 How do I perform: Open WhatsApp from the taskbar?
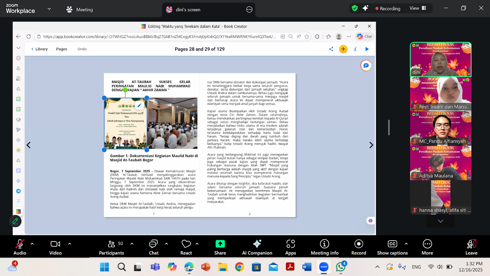[x=341, y=267]
